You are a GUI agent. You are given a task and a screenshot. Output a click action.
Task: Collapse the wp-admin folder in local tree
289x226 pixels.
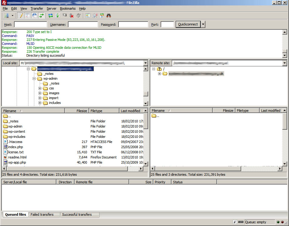pyautogui.click(x=34, y=78)
